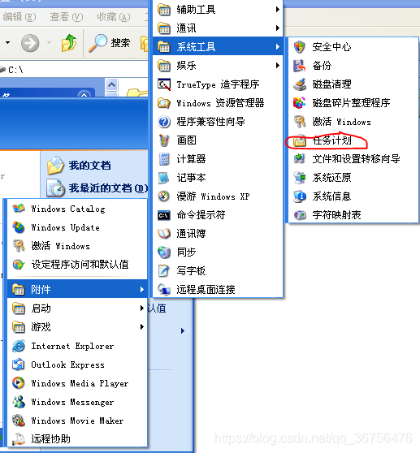Launch Outlook Express icon
The image size is (420, 453).
[19, 365]
